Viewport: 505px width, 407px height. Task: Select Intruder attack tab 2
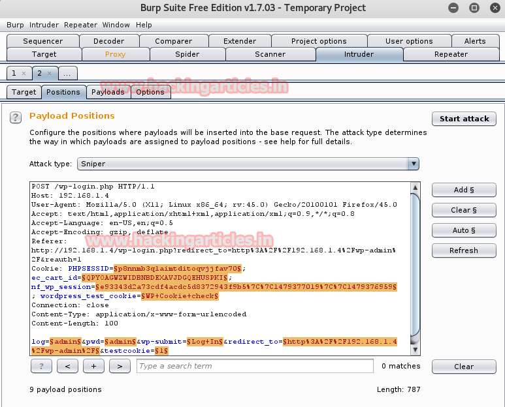coord(40,73)
